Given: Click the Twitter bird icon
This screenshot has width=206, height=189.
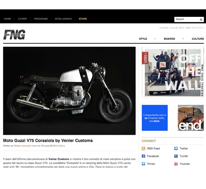Looking at the screenshot, I should pyautogui.click(x=176, y=148).
